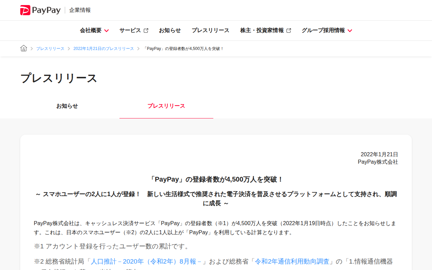The height and width of the screenshot is (270, 432).
Task: Open the 株主・投資家情報 menu item
Action: [262, 30]
